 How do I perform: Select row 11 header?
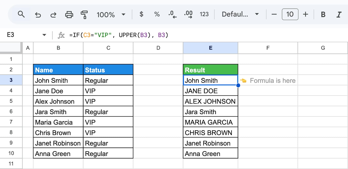[x=11, y=163]
